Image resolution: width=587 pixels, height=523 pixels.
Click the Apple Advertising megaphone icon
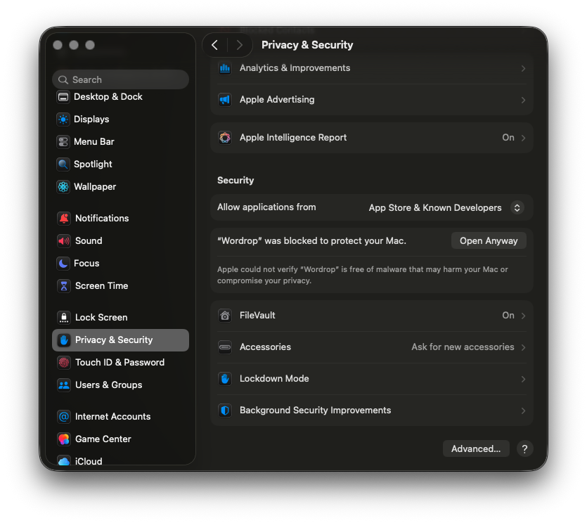click(x=225, y=100)
